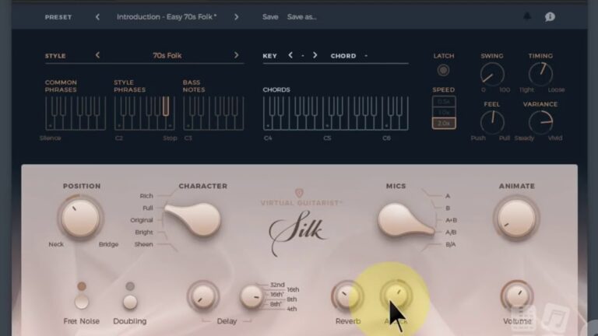598x336 pixels.
Task: Select mic option B/A
Action: tap(450, 244)
